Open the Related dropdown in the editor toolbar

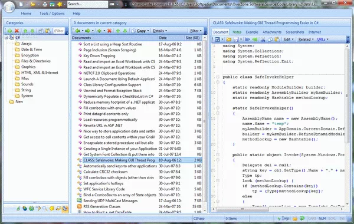click(306, 39)
